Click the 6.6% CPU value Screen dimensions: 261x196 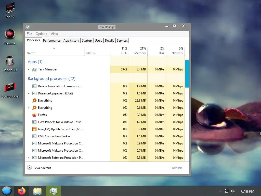click(124, 69)
